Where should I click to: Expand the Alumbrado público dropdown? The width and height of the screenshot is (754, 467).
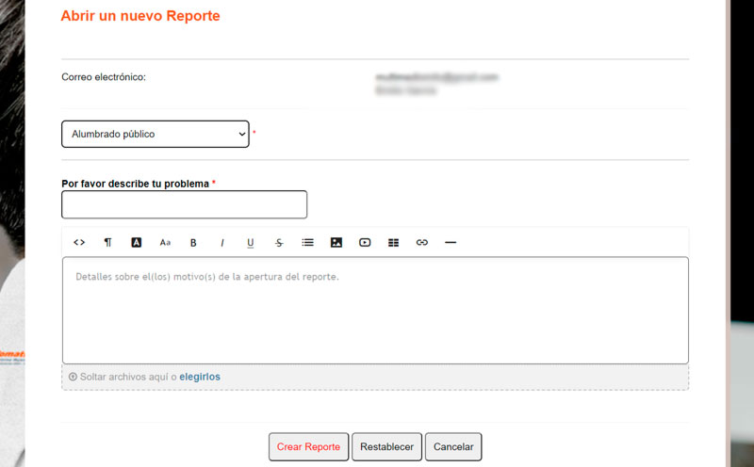coord(155,135)
